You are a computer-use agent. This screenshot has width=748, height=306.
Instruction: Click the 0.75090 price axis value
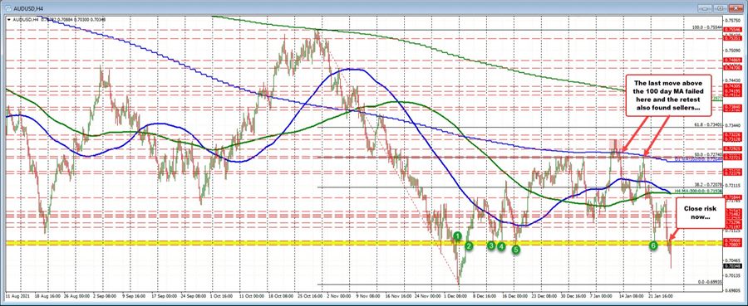[733, 50]
